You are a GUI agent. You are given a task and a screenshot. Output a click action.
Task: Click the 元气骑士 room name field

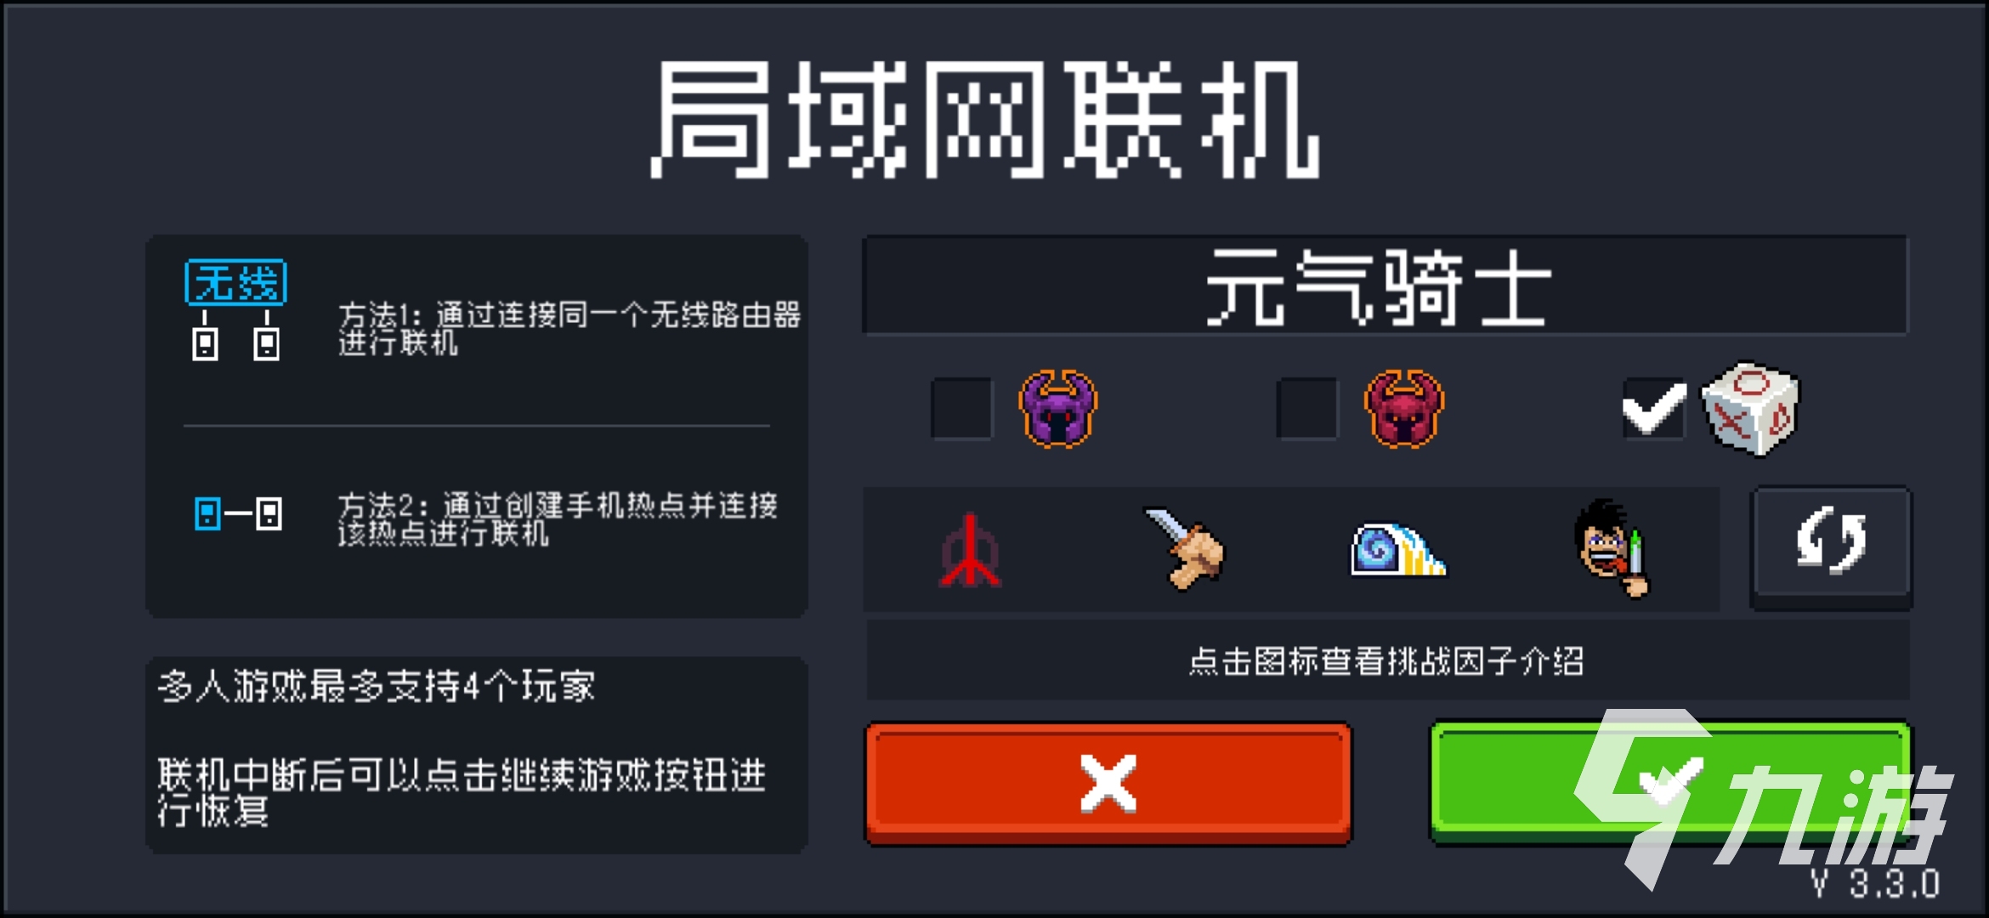(x=1385, y=286)
